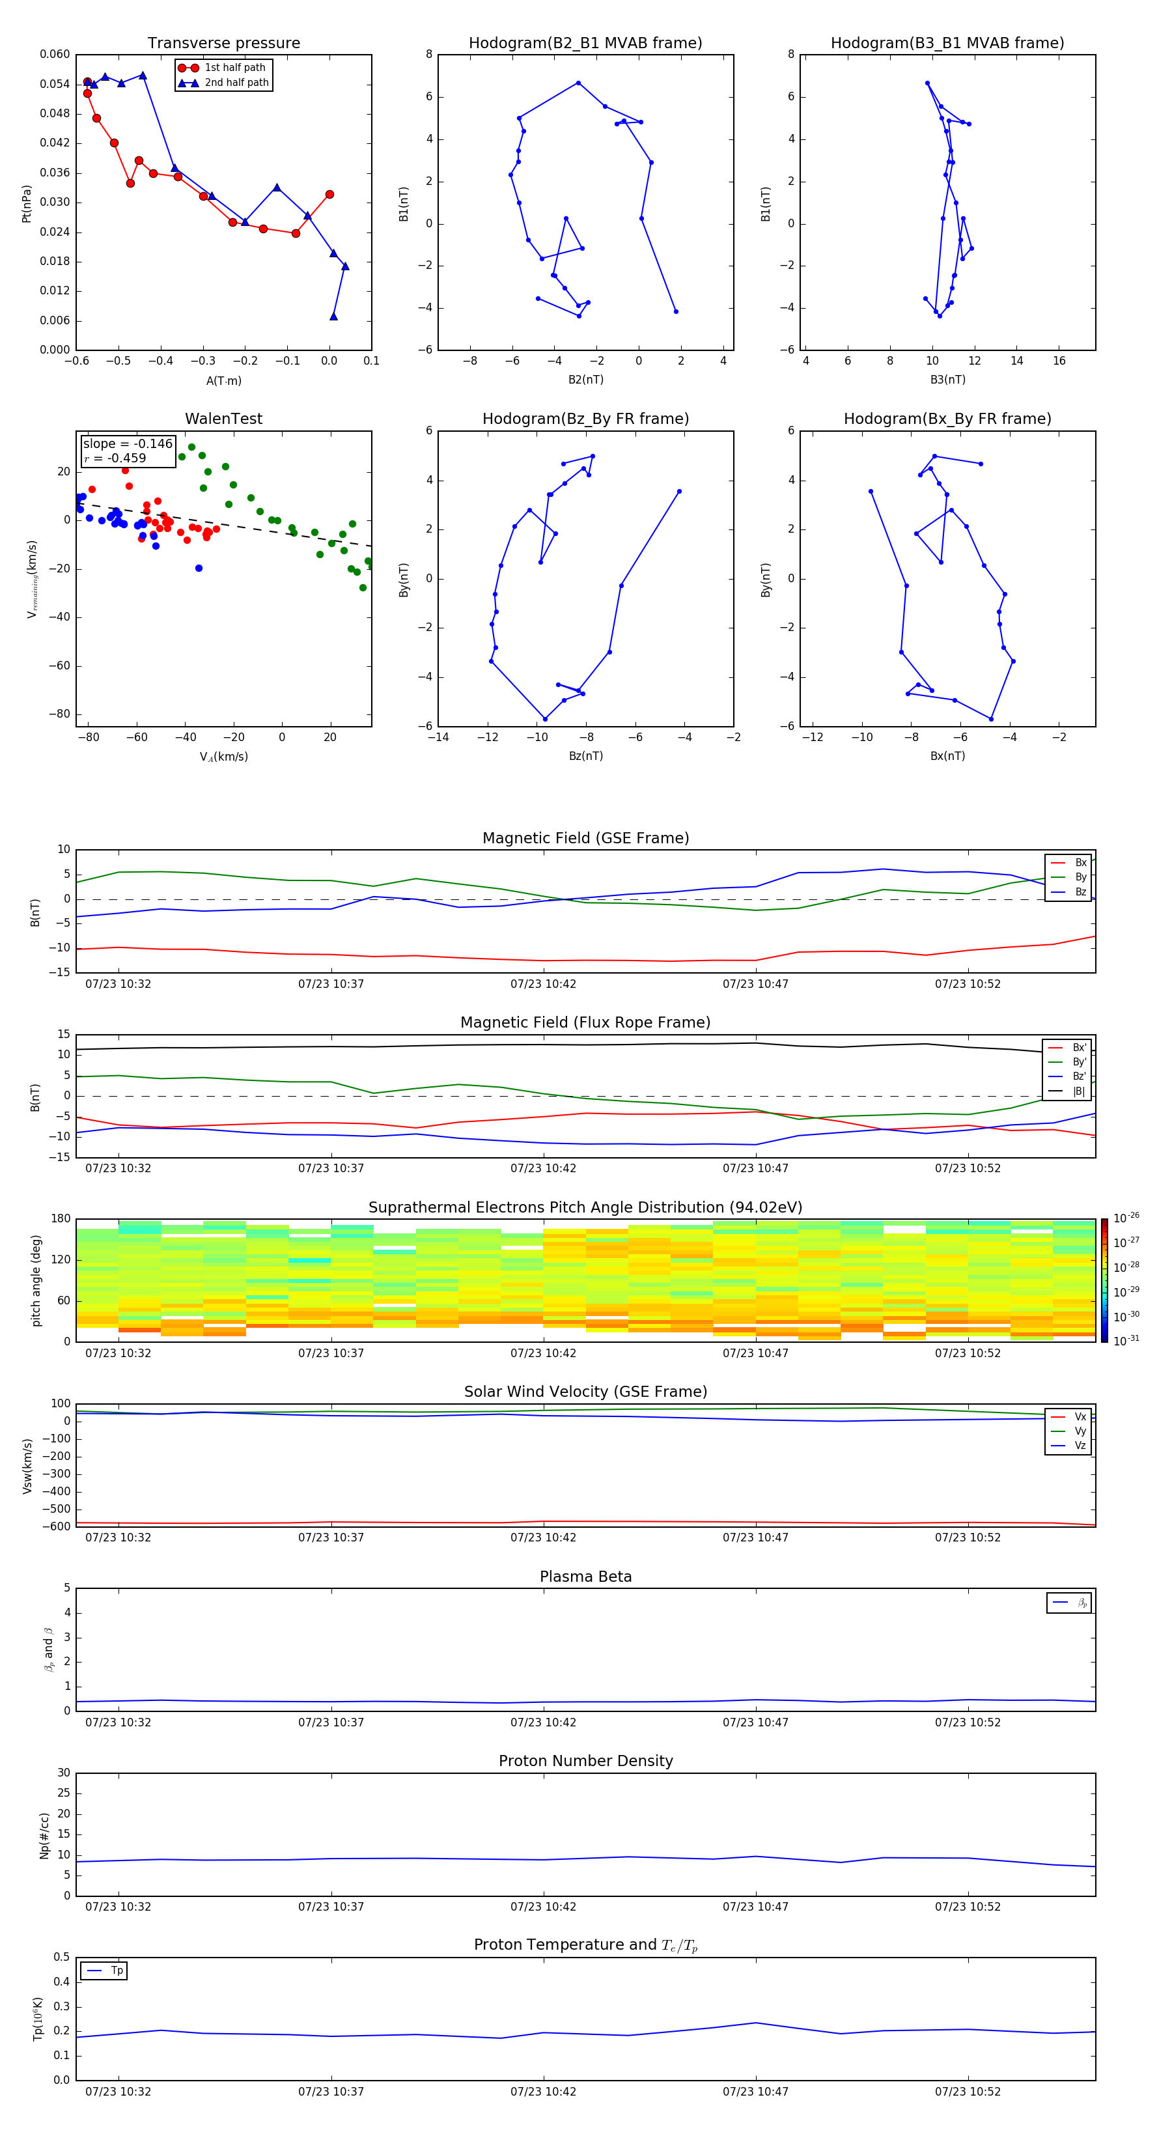1172x2149 pixels.
Task: Click the '2nd half path' legend entry
Action: (223, 83)
